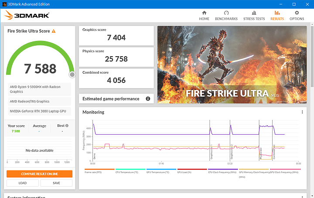This screenshot has height=198, width=314.
Task: Select NVIDIA GeForce RTX 3080 Laptop GPU entry
Action: coord(39,111)
